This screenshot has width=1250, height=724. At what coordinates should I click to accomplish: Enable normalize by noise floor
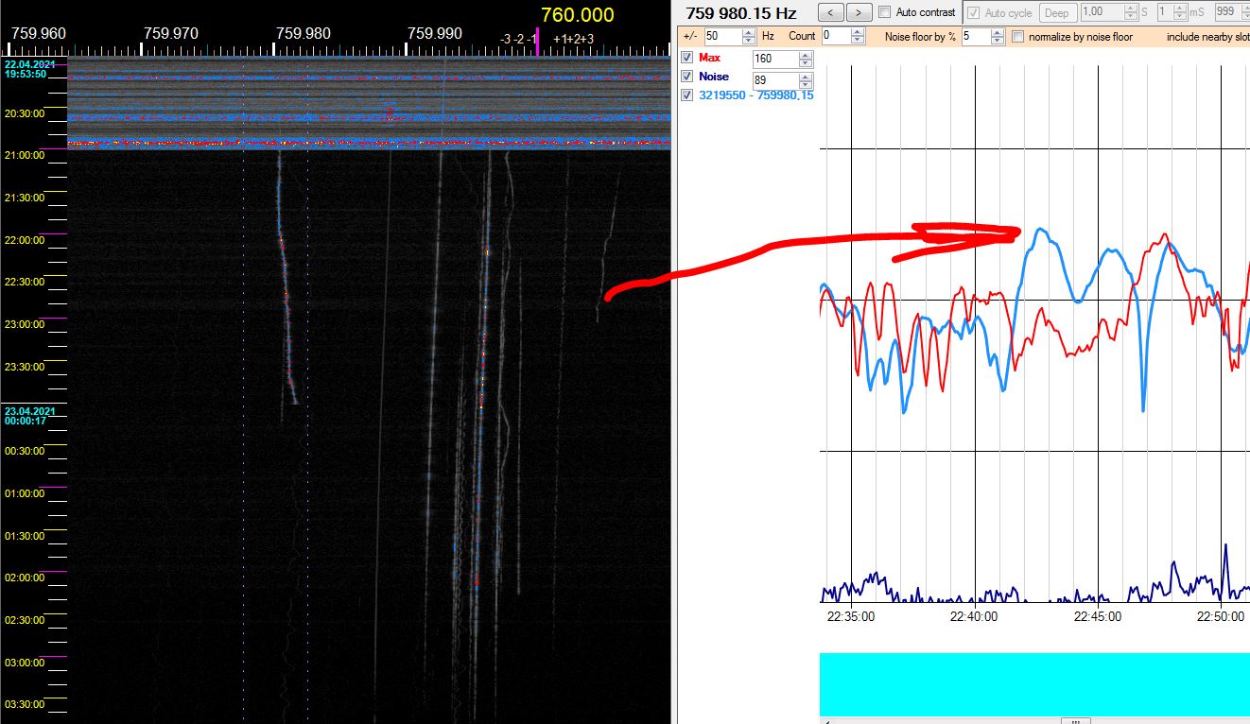coord(1018,37)
